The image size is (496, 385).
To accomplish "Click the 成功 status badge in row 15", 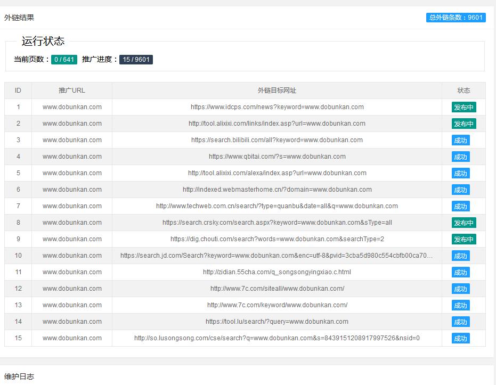I will click(460, 339).
